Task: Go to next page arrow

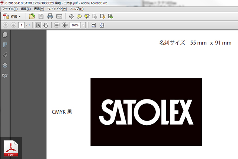Action: point(13,25)
